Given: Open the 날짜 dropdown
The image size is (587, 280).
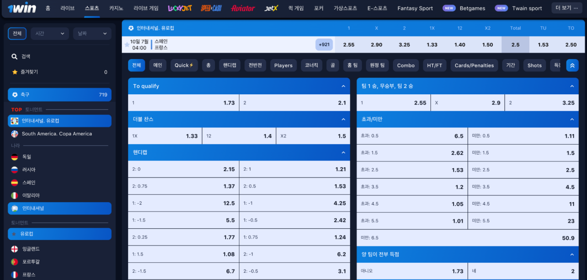Looking at the screenshot, I should click(92, 33).
